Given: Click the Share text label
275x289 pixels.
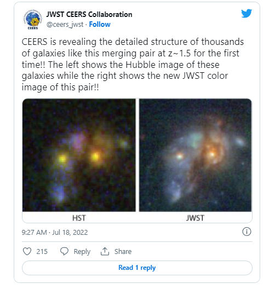Looking at the screenshot, I should click(x=123, y=252).
